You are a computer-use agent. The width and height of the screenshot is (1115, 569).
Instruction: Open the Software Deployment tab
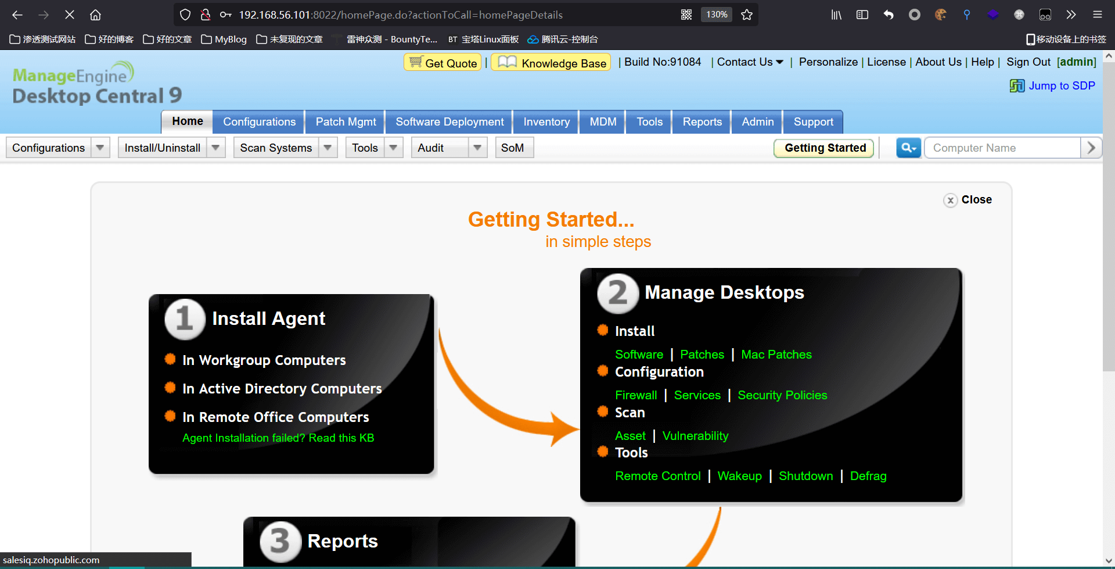pyautogui.click(x=449, y=122)
